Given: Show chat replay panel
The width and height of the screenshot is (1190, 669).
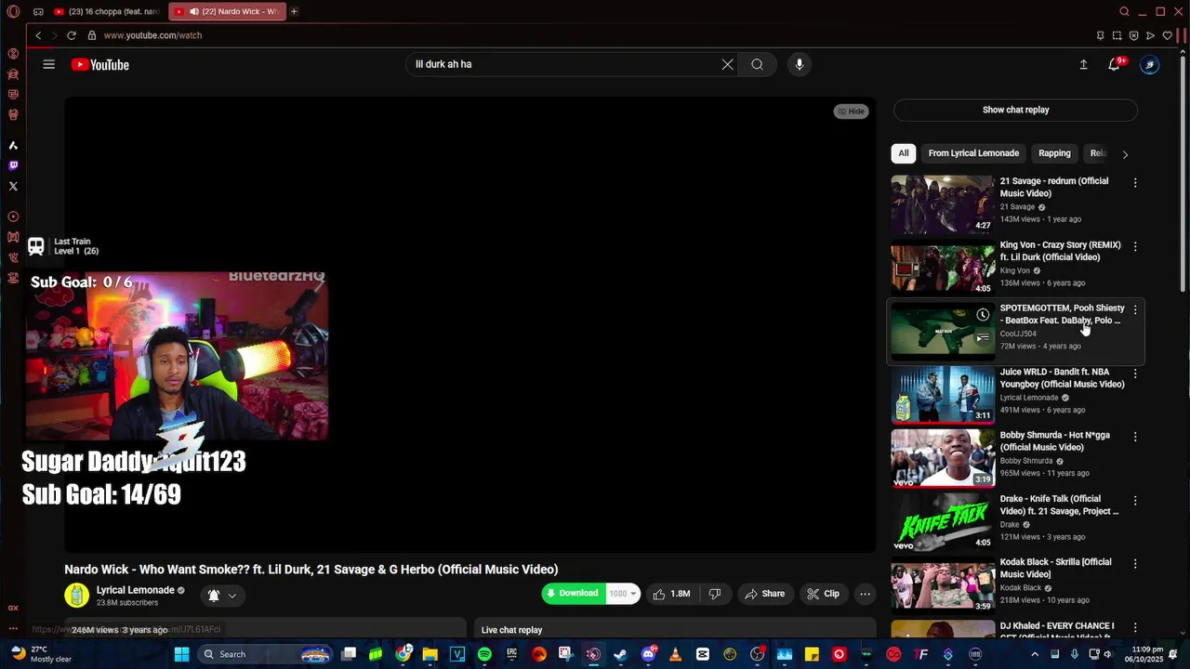Looking at the screenshot, I should pyautogui.click(x=1015, y=110).
